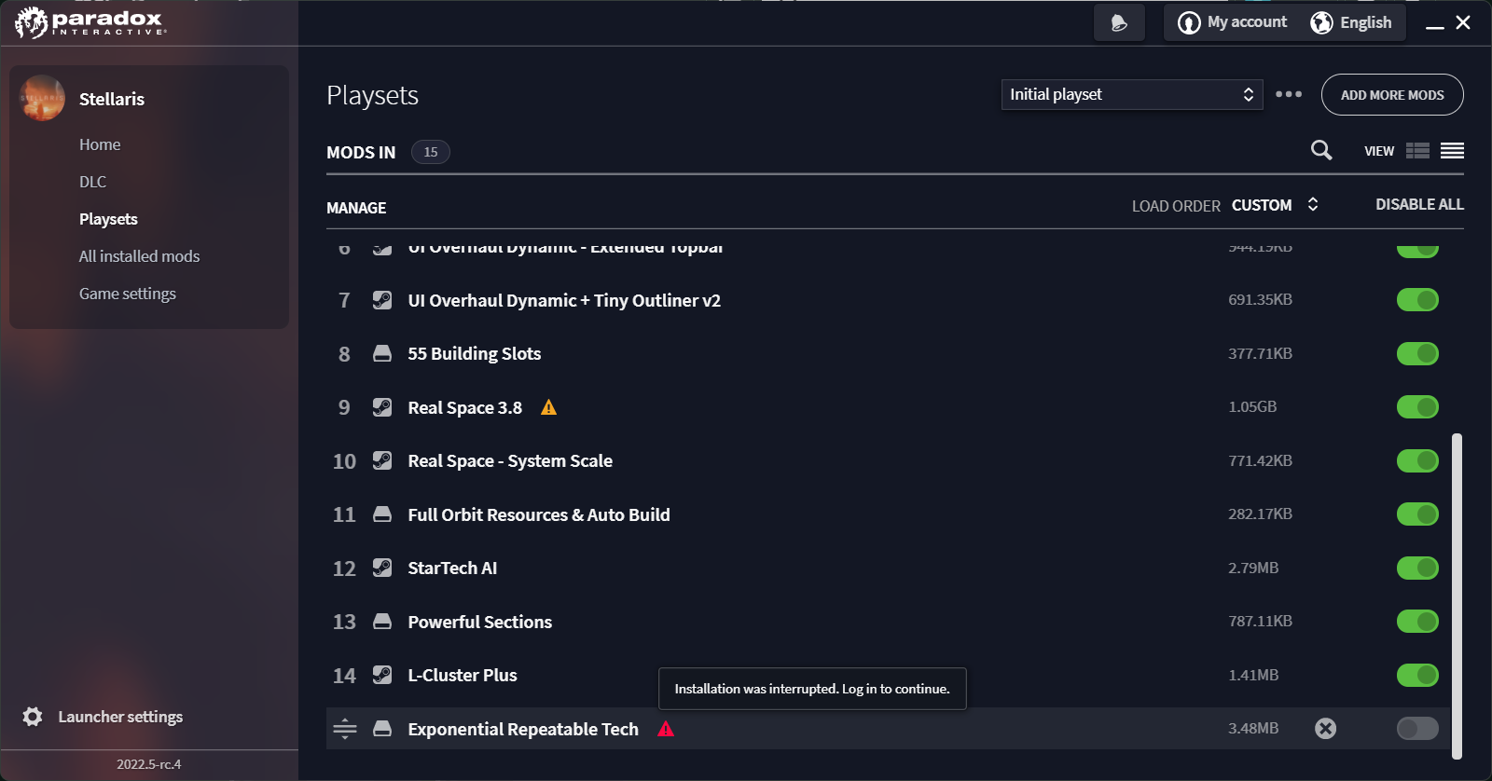This screenshot has width=1492, height=781.
Task: Open the mods search magnifier
Action: pos(1321,150)
